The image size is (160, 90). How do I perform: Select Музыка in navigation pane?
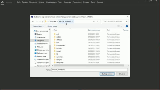(39, 47)
